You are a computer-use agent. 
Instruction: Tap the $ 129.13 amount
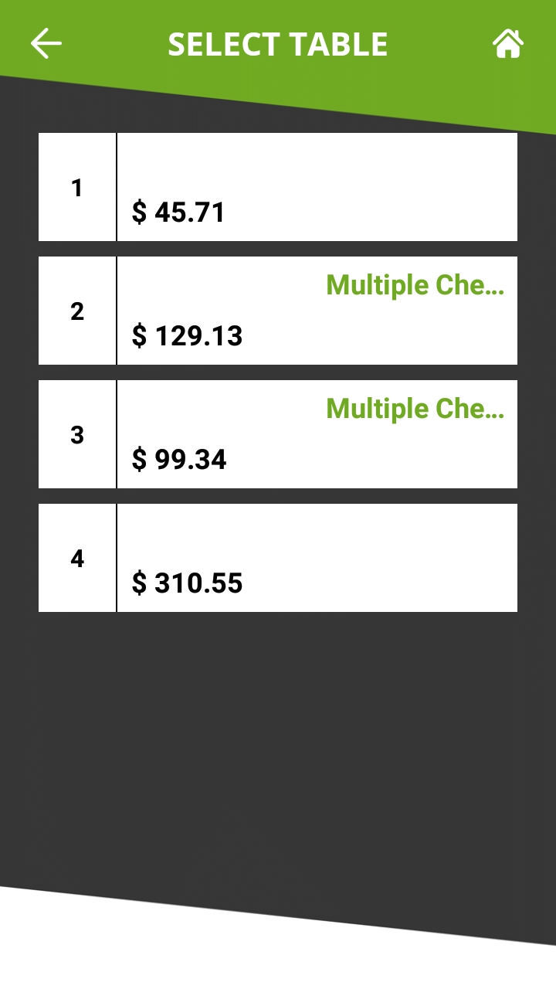pyautogui.click(x=187, y=335)
